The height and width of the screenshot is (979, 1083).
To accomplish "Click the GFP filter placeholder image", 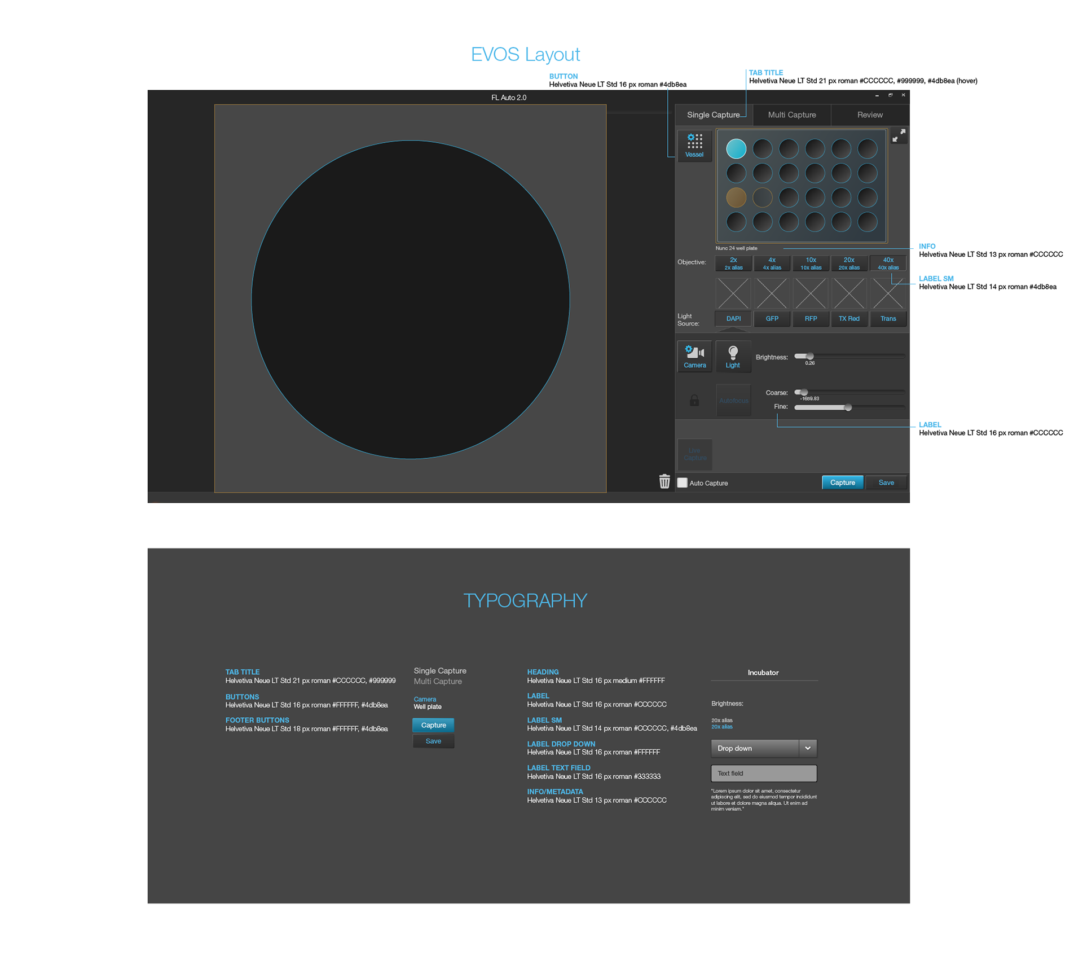I will [x=772, y=293].
